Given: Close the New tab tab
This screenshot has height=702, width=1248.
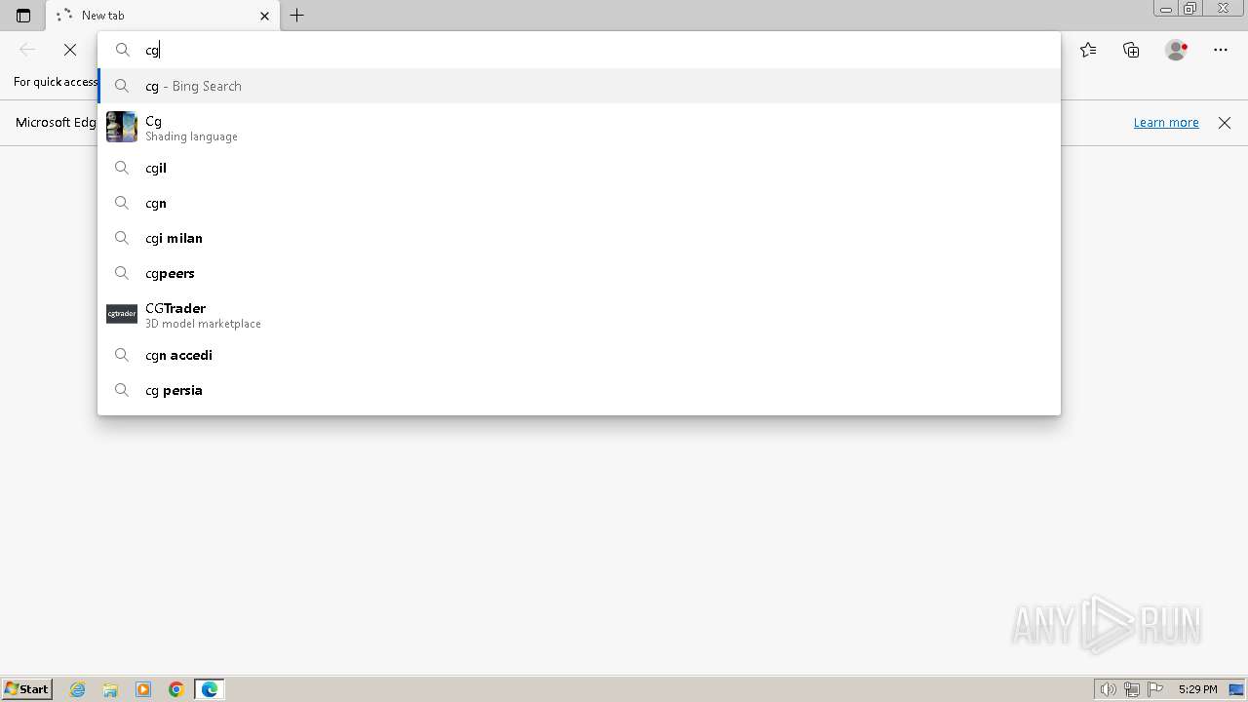Looking at the screenshot, I should 264,16.
